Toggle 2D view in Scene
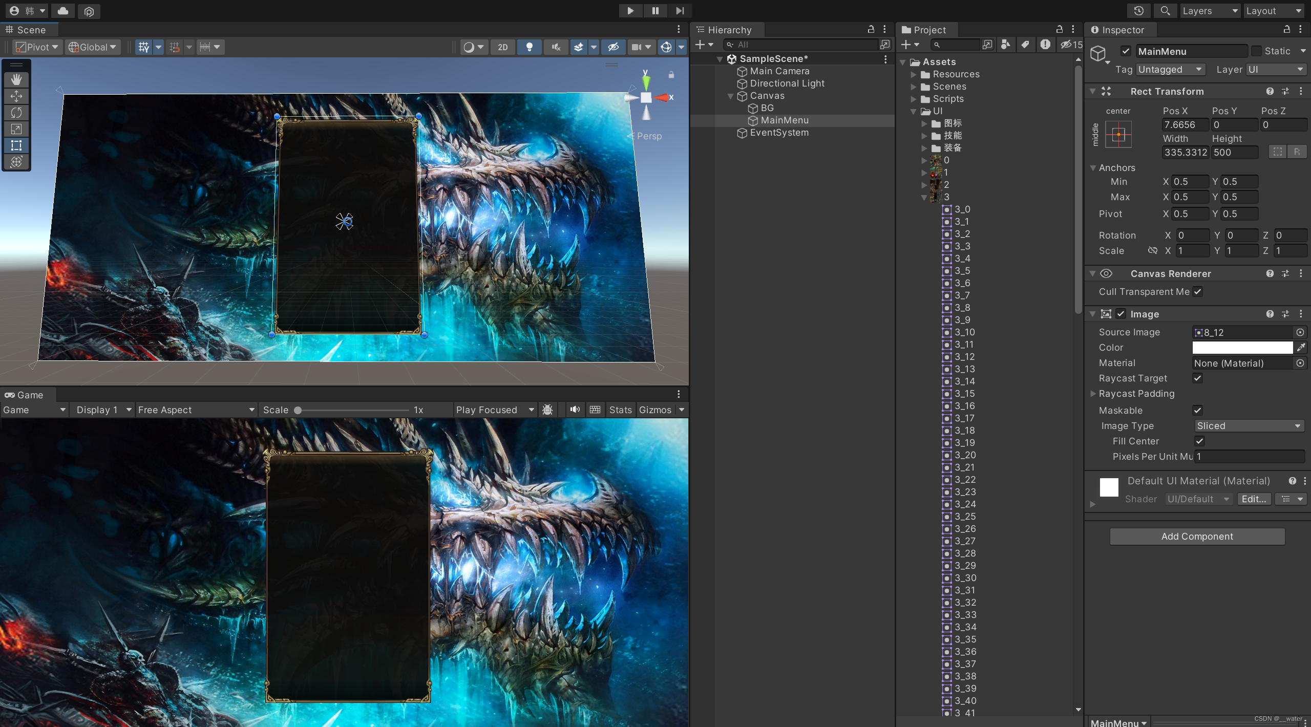 pyautogui.click(x=503, y=47)
